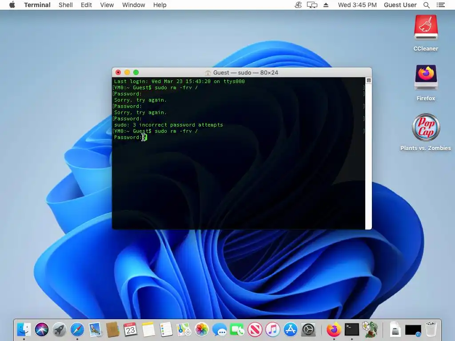455x341 pixels.
Task: Open the Wed 3:45 PM clock menu
Action: tap(357, 5)
